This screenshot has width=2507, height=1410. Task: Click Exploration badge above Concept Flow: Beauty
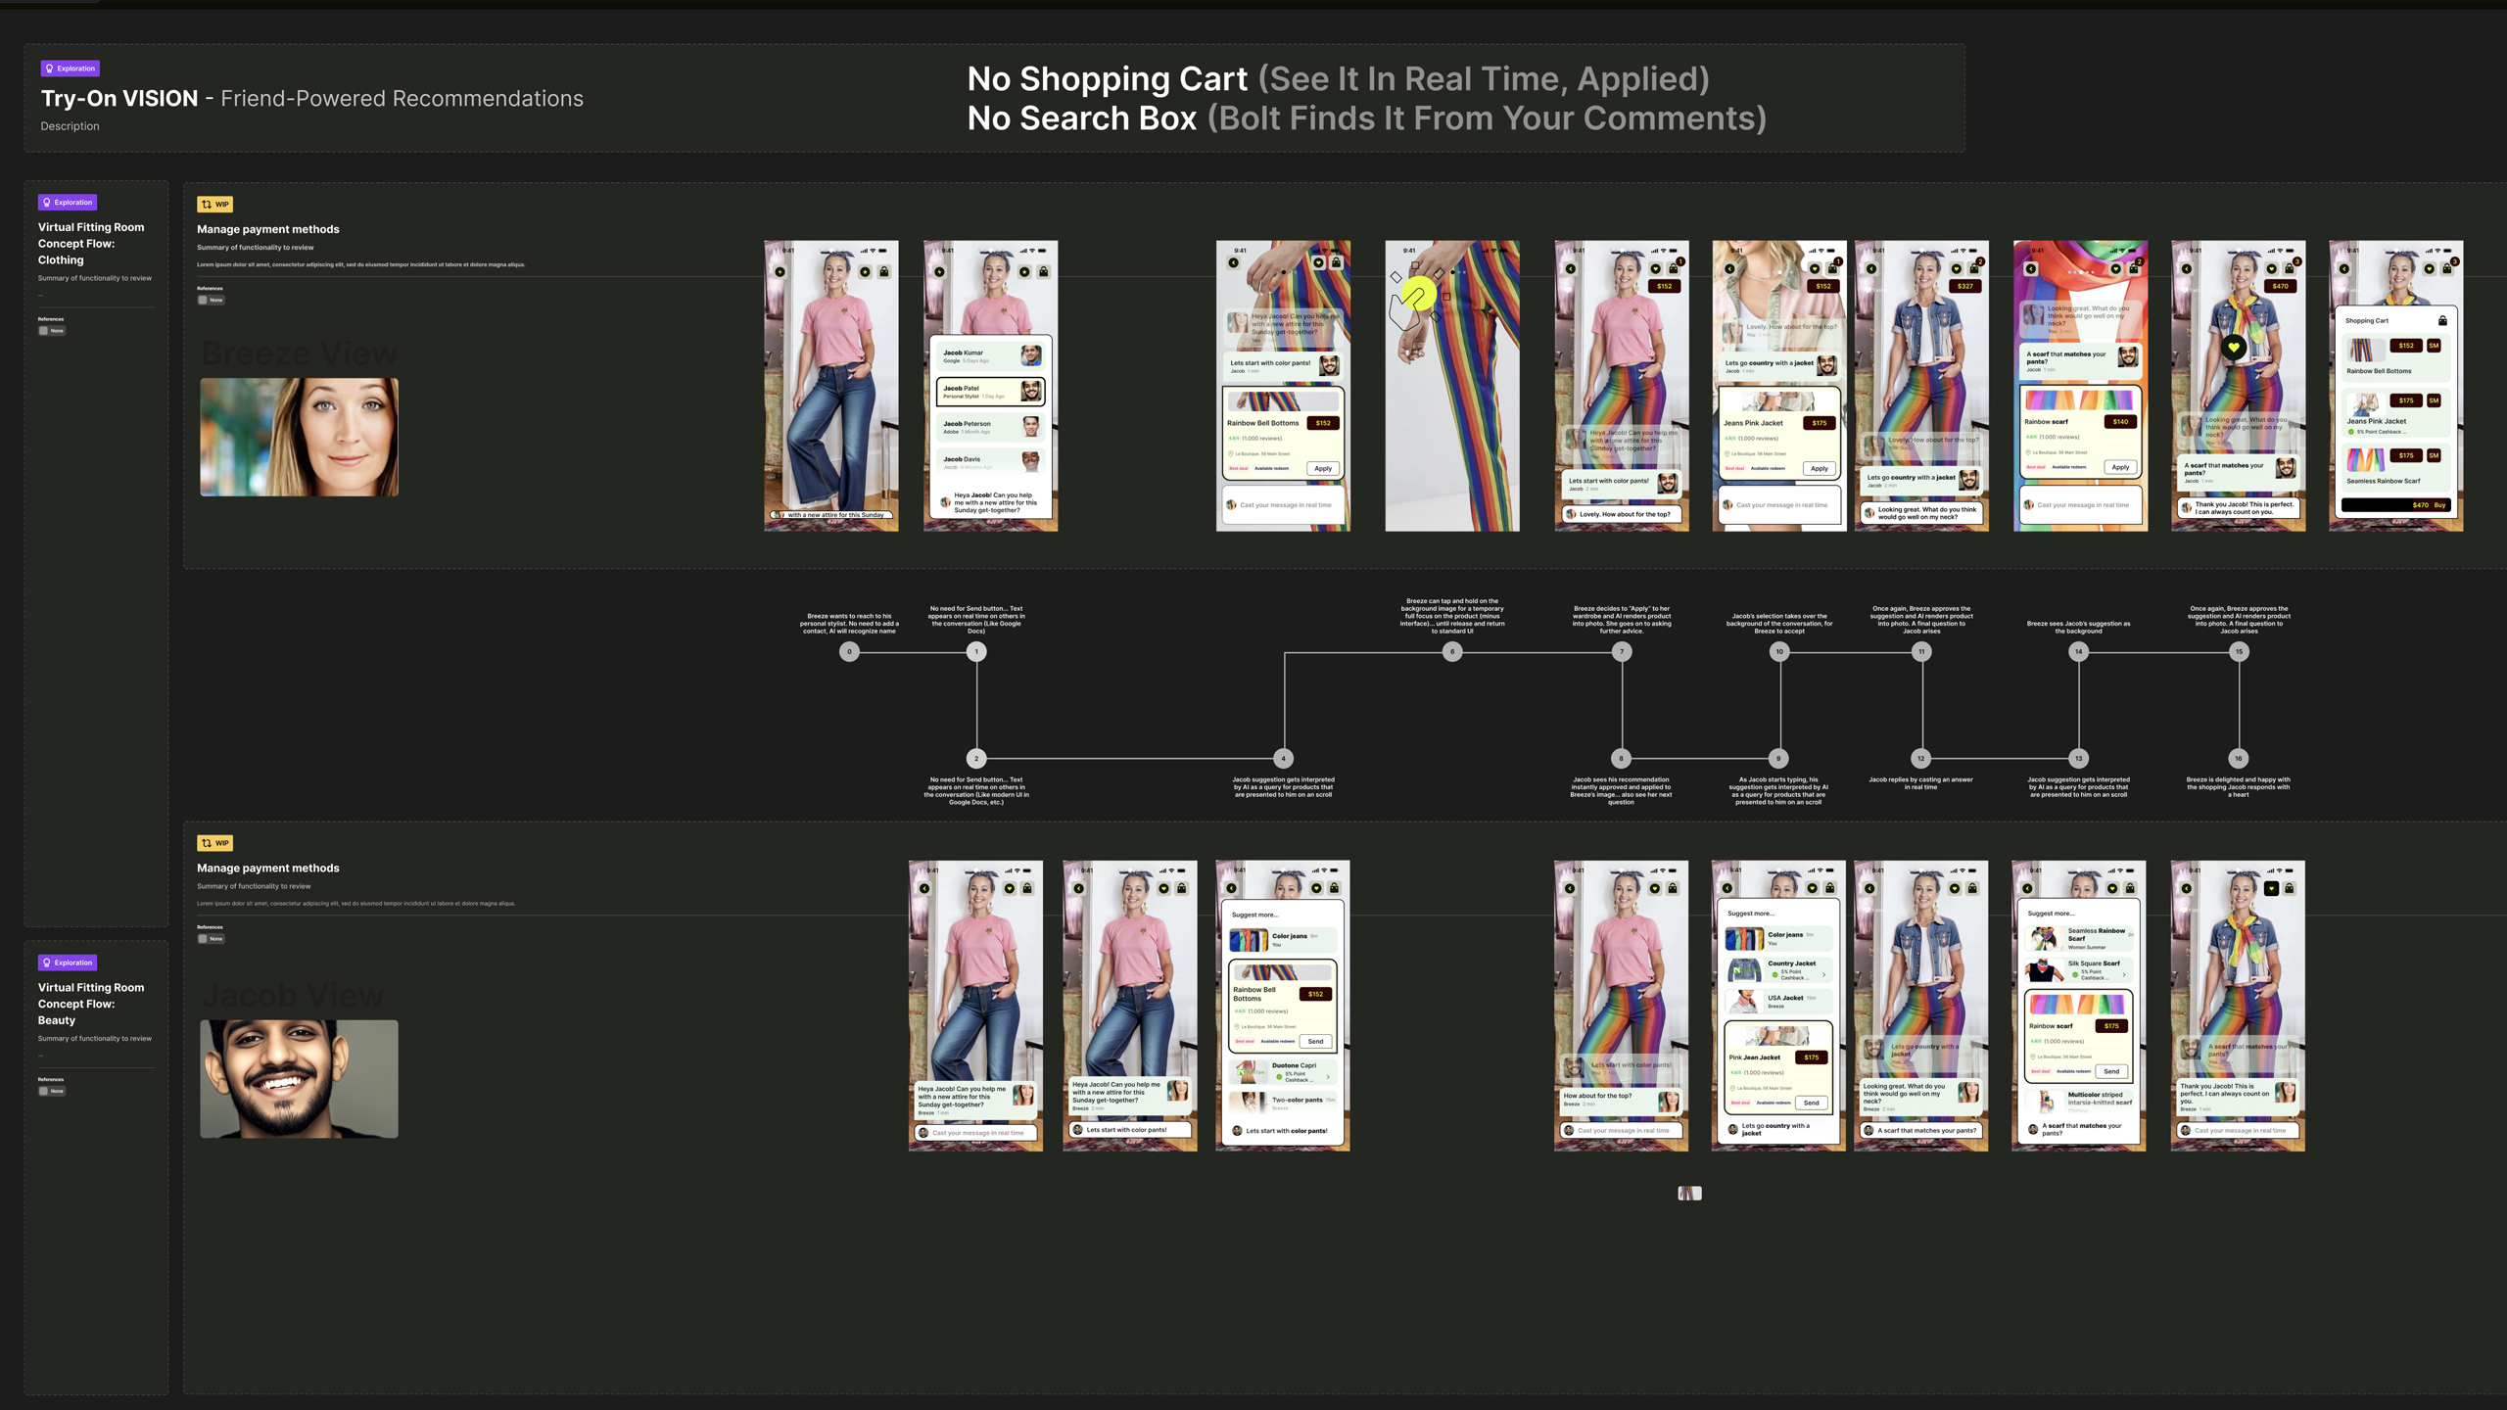(68, 963)
